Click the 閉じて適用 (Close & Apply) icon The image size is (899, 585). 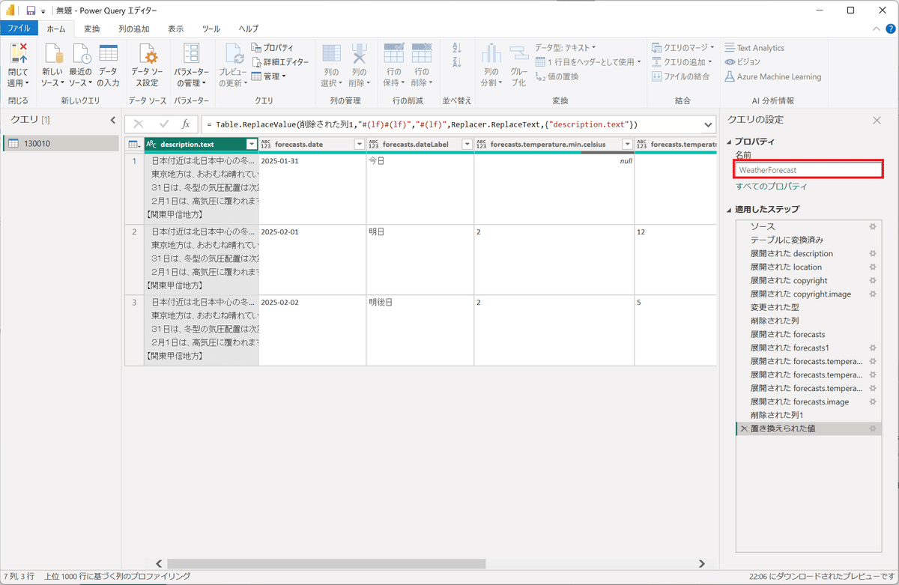pos(18,55)
